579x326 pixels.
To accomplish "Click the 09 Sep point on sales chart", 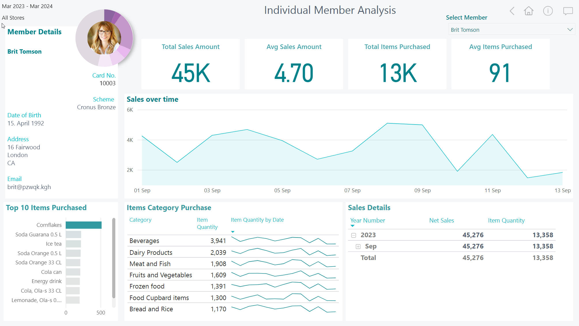I will [x=422, y=125].
